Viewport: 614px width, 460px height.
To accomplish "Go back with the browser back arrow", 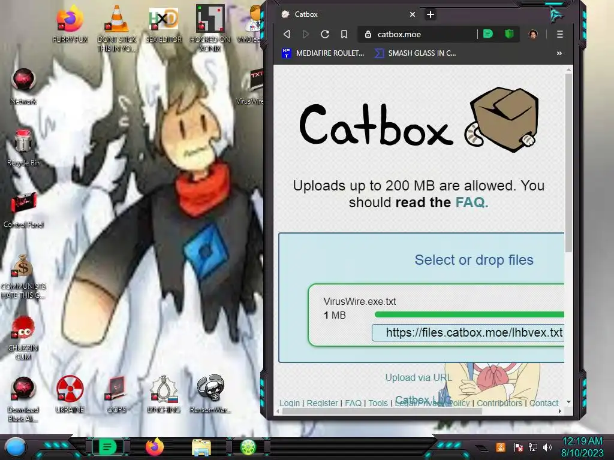I will pos(287,34).
